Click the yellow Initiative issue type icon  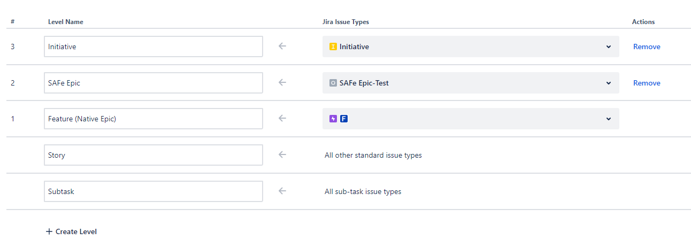[333, 47]
